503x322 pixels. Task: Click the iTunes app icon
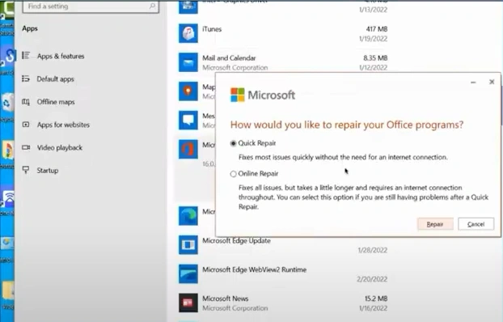188,33
